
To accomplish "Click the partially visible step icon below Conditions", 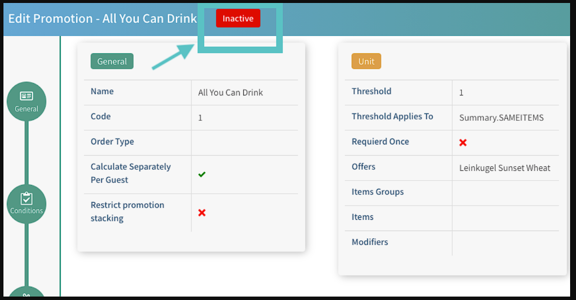I will 26,294.
